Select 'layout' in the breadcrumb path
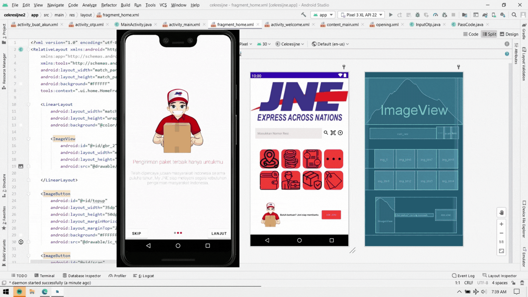This screenshot has height=297, width=528. pos(86,15)
